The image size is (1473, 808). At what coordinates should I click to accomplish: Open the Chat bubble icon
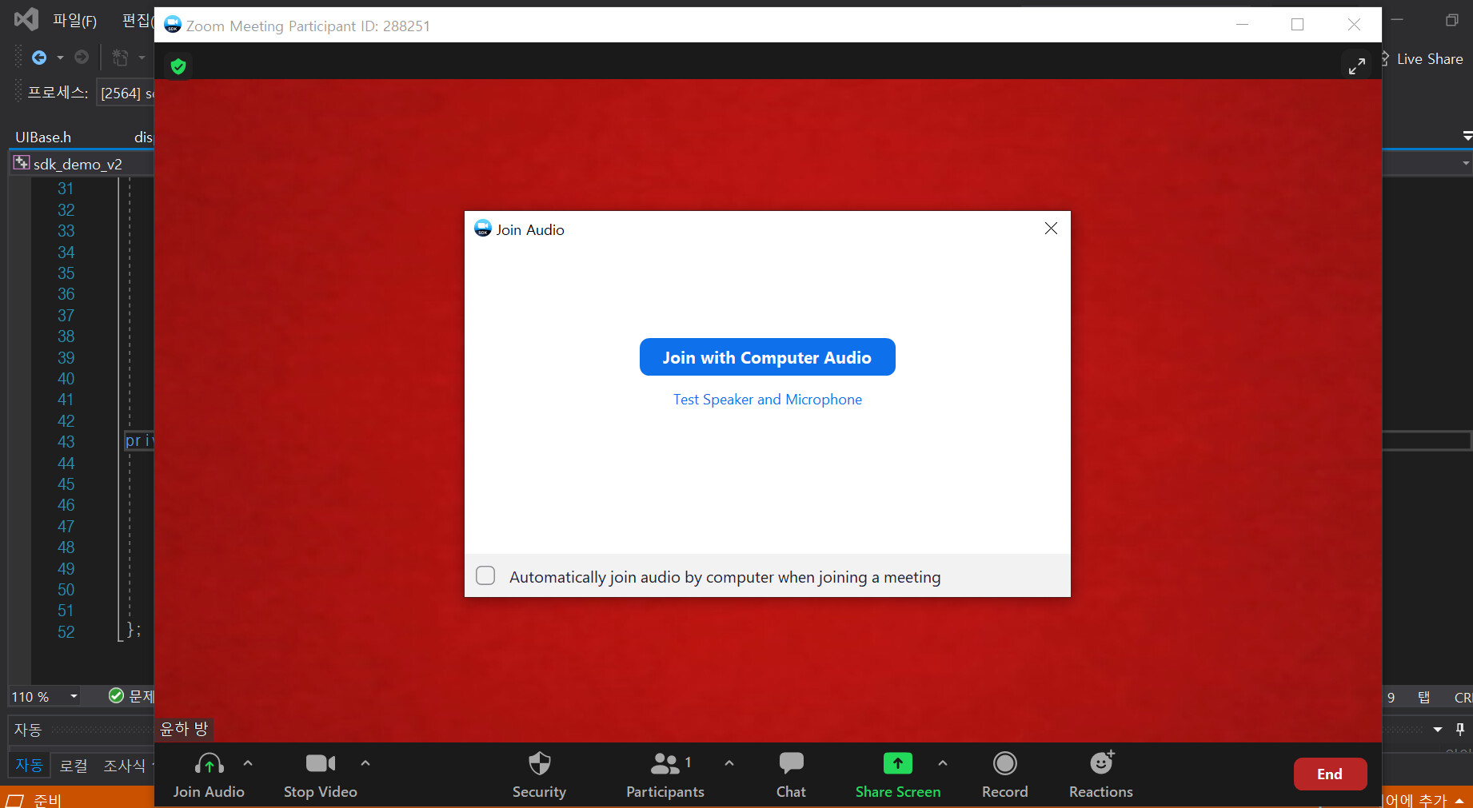[792, 763]
